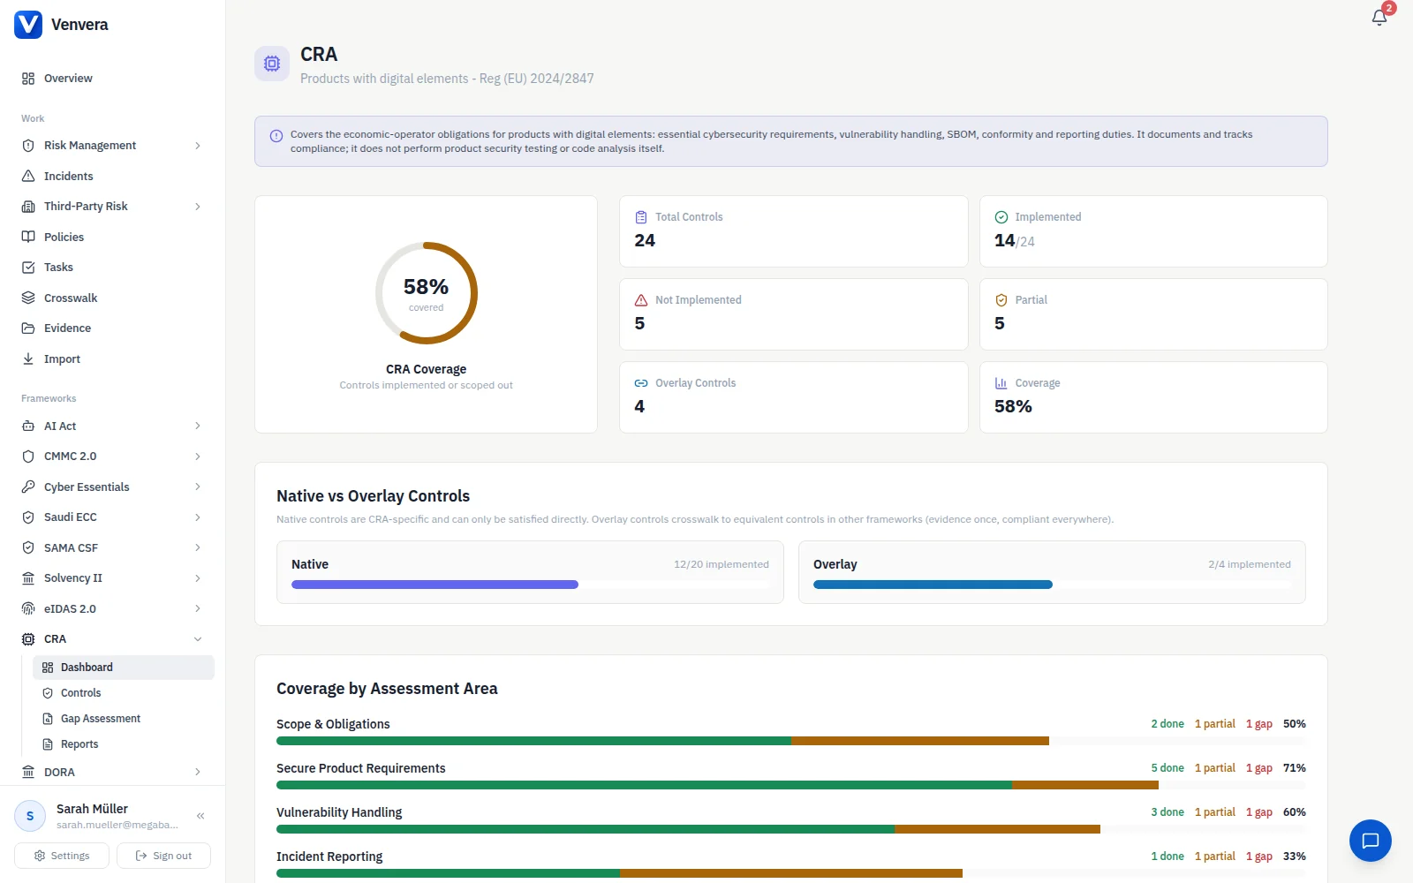The width and height of the screenshot is (1413, 883).
Task: Collapse the CRA framework section
Action: (x=198, y=639)
